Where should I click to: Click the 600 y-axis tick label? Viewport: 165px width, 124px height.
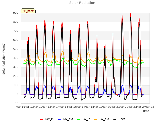(16, 40)
